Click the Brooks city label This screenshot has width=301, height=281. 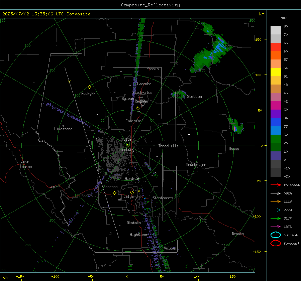click(238, 234)
